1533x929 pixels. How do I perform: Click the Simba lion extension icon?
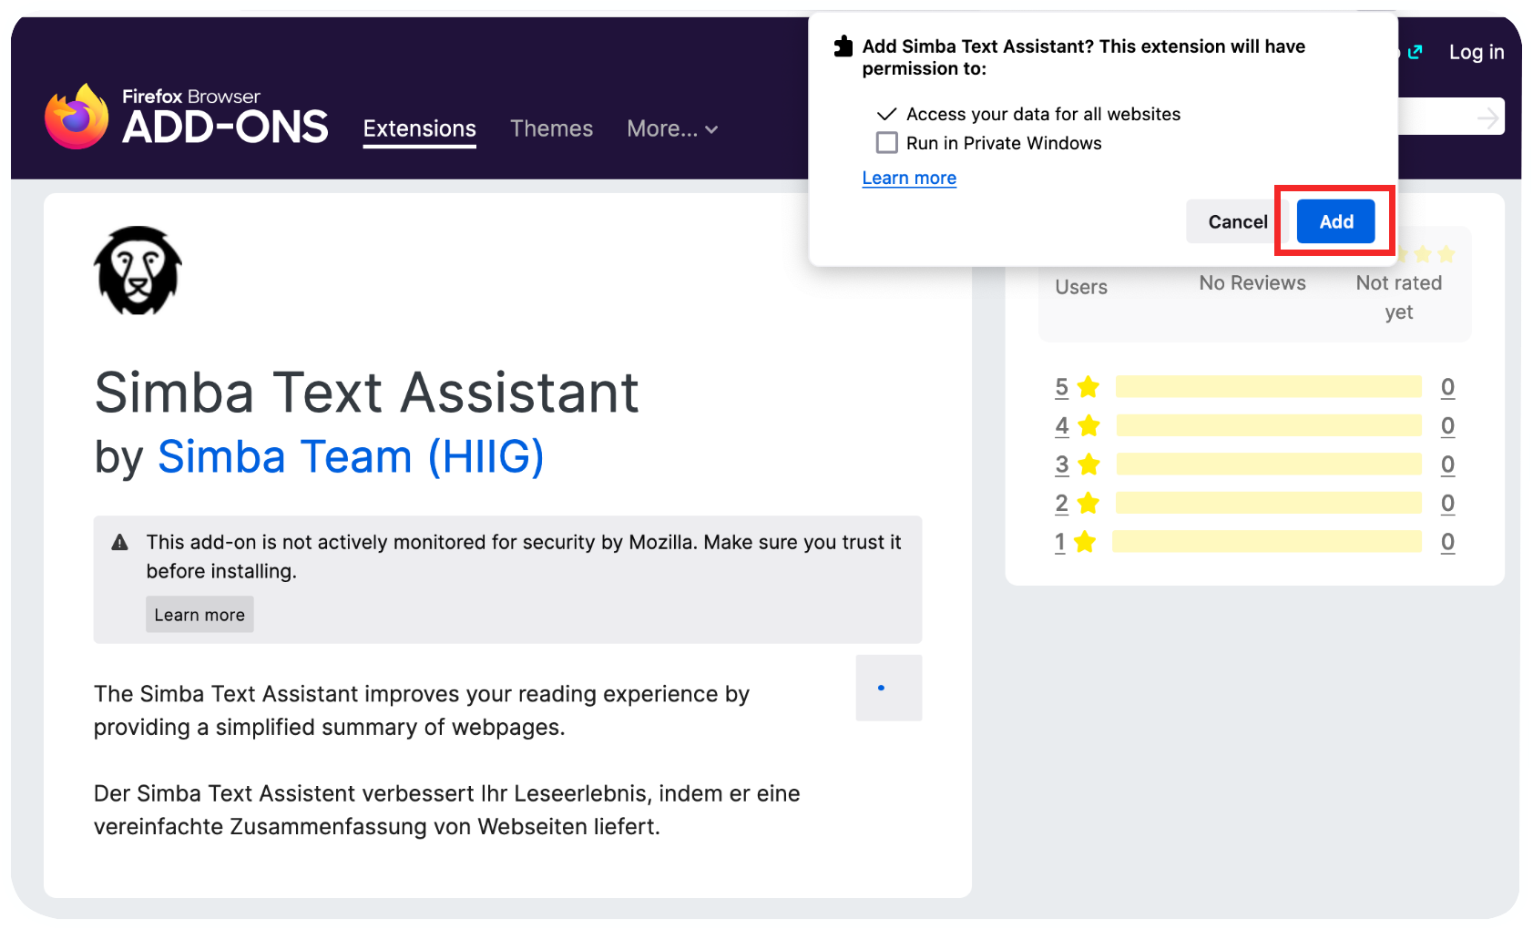coord(138,271)
